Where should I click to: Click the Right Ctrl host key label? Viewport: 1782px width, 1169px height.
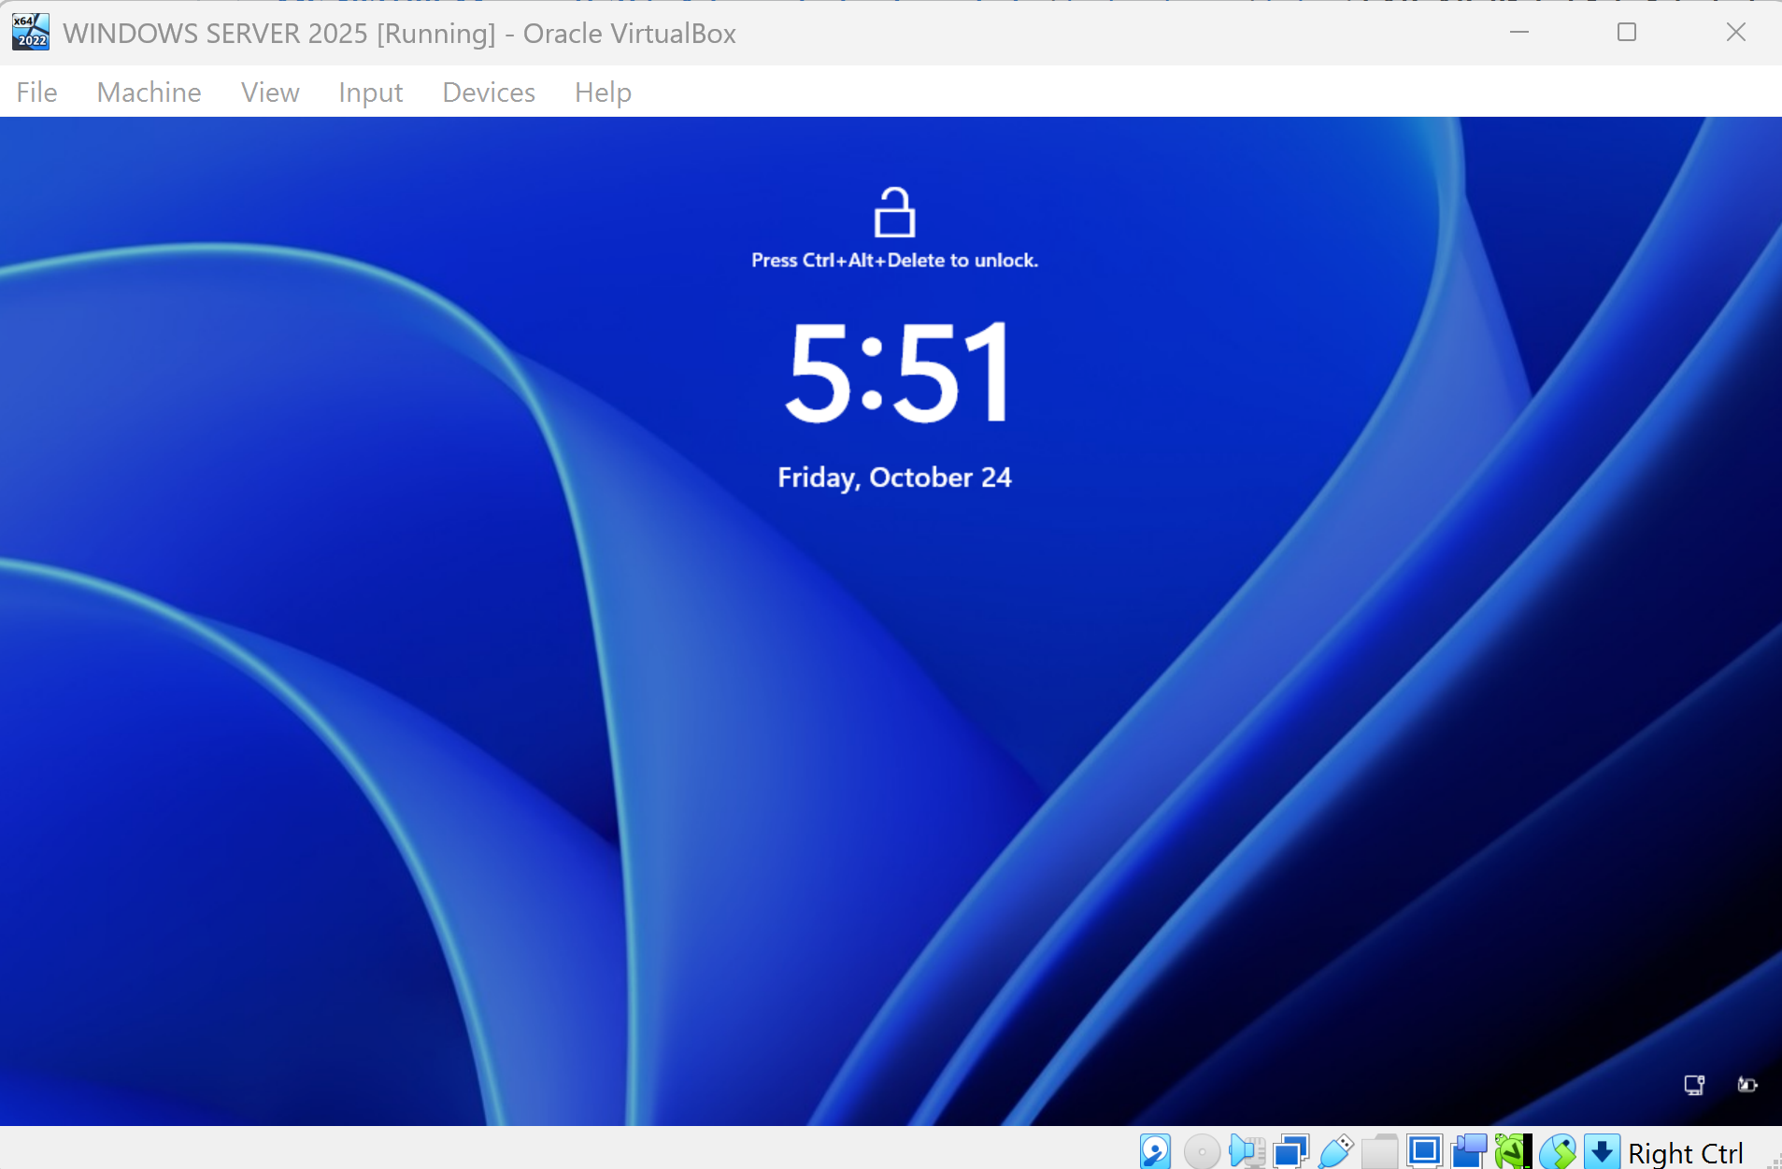coord(1685,1153)
